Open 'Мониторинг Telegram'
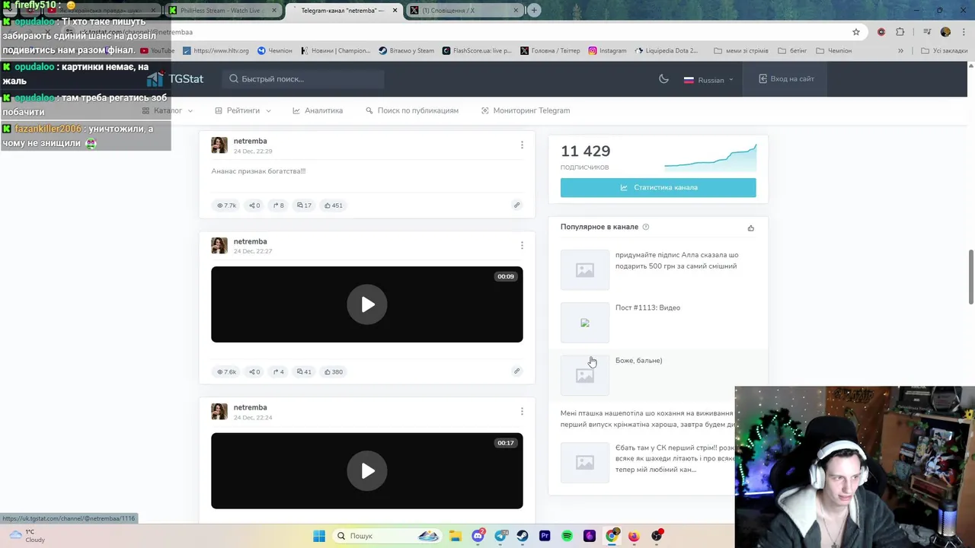 tap(526, 110)
